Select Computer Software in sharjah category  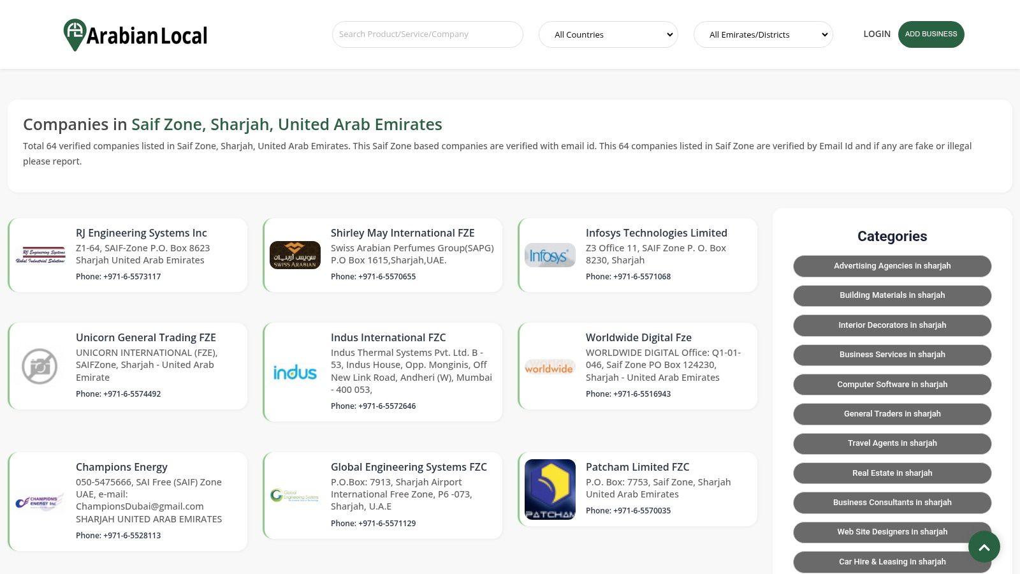892,385
